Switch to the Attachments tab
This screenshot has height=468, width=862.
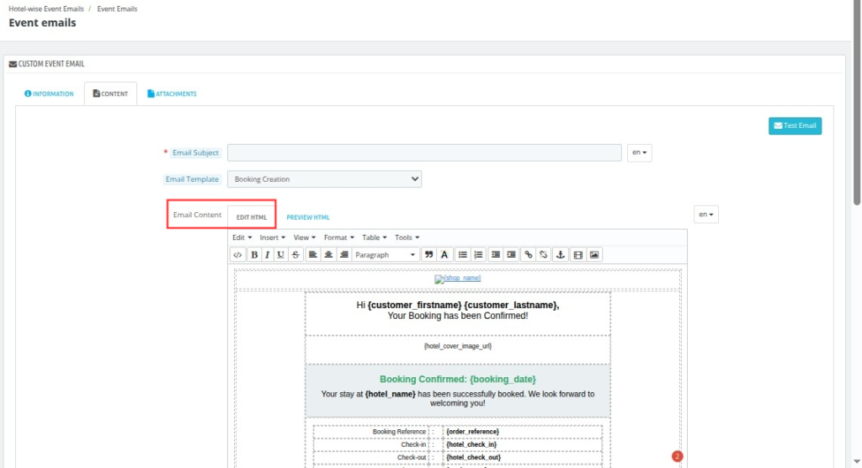click(172, 94)
